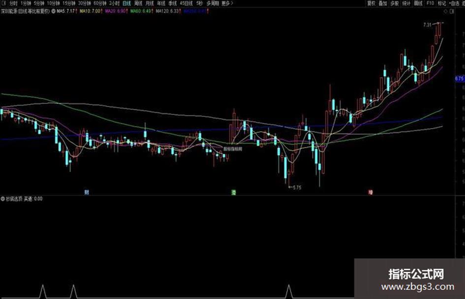This screenshot has height=299, width=465.
Task: Open the F10 company info
Action: (x=430, y=3)
